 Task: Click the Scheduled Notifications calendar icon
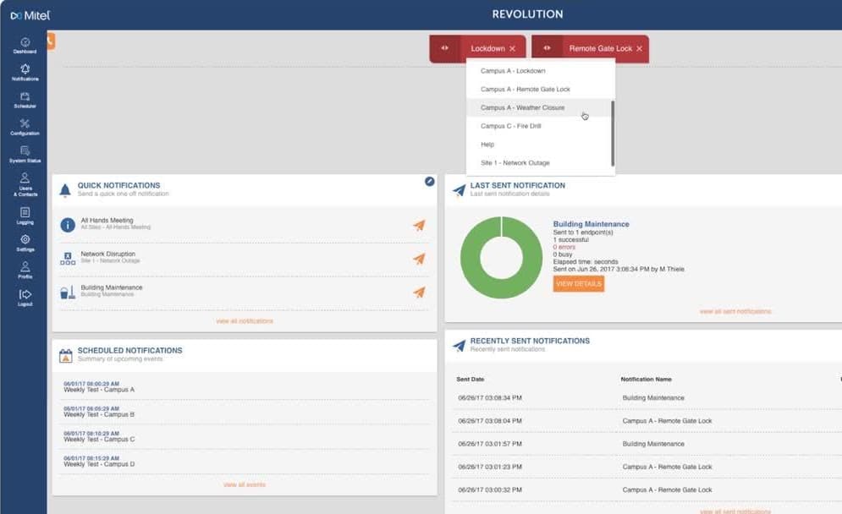tap(65, 355)
